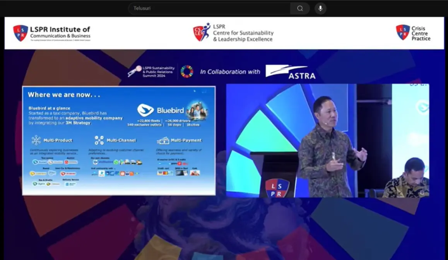Activate the microphone voice search button

click(x=320, y=8)
